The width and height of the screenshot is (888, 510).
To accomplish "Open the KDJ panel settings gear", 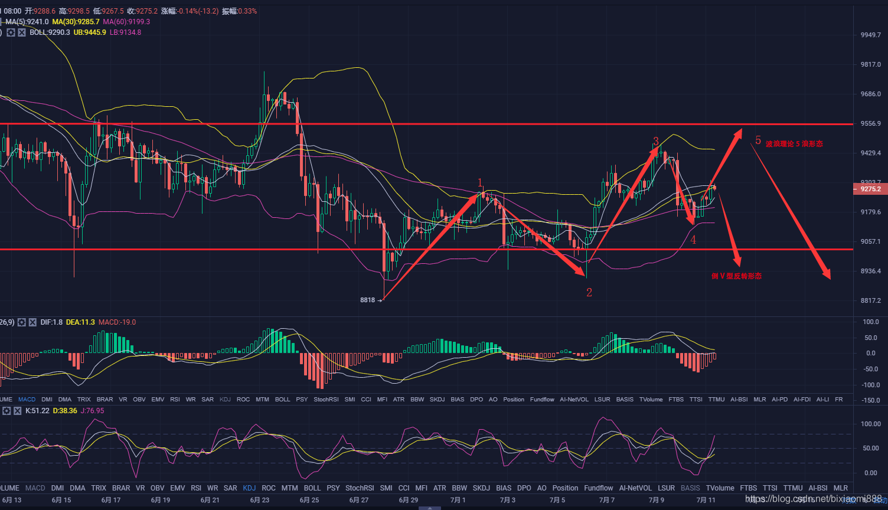I will (6, 410).
